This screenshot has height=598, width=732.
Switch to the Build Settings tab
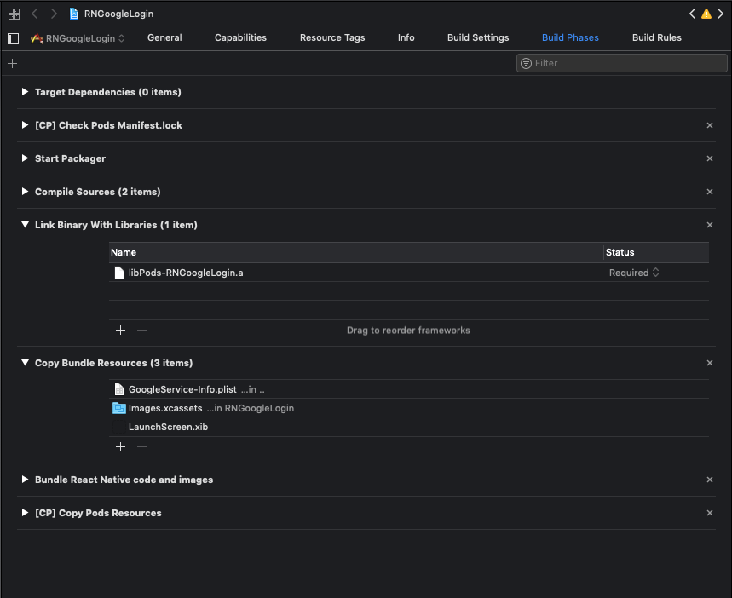(478, 37)
